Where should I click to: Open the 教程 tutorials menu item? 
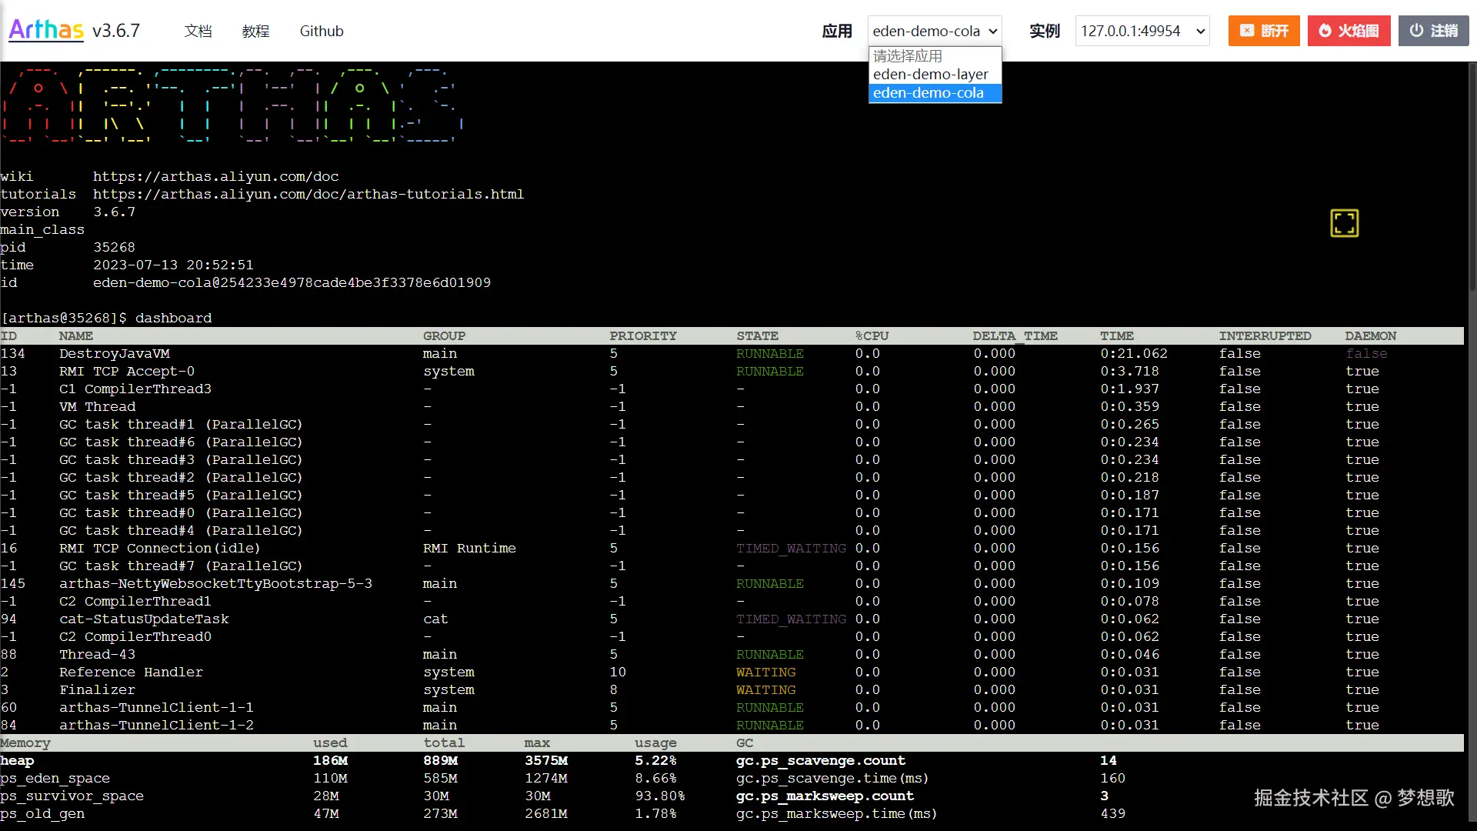[255, 31]
